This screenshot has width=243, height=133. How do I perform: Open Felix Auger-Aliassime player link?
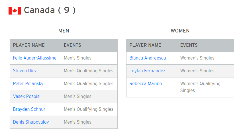(35, 58)
